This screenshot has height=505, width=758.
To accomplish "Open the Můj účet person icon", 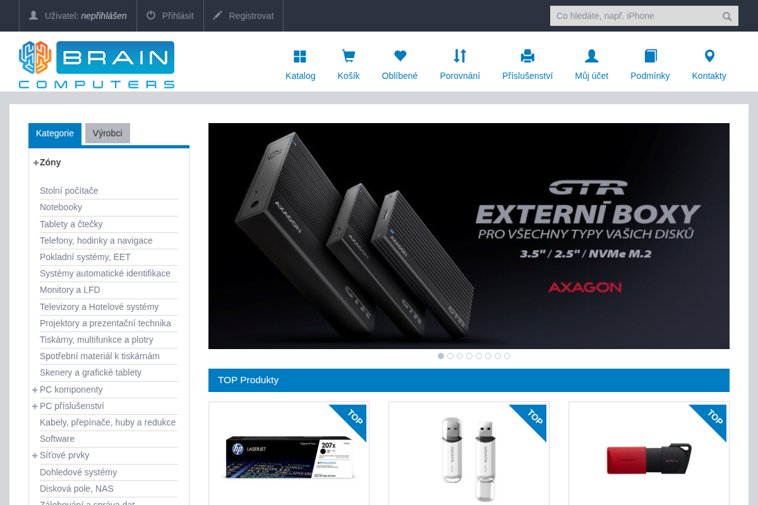I will coord(591,56).
